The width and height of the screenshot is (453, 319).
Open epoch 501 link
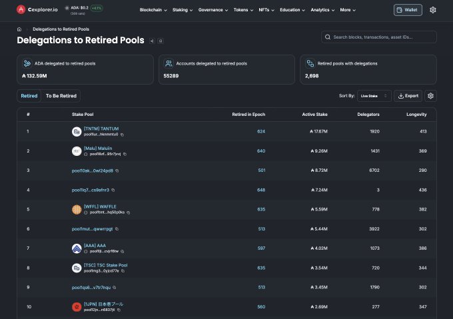[262, 170]
